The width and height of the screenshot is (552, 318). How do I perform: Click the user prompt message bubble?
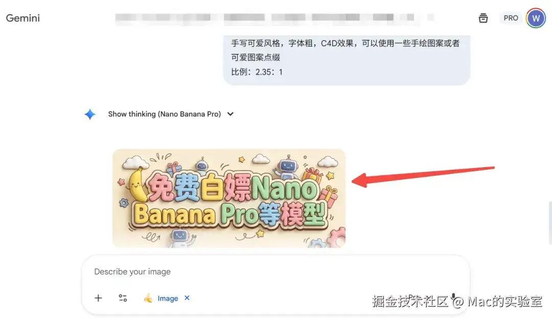click(347, 58)
